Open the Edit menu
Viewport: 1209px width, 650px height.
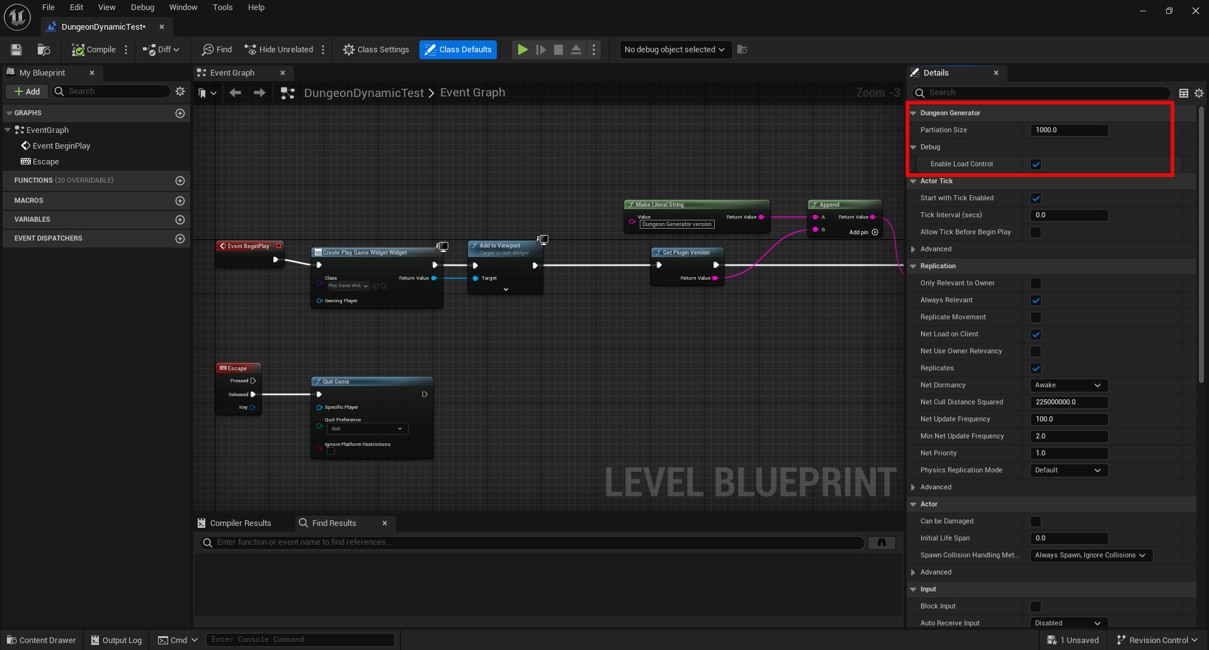pyautogui.click(x=76, y=8)
